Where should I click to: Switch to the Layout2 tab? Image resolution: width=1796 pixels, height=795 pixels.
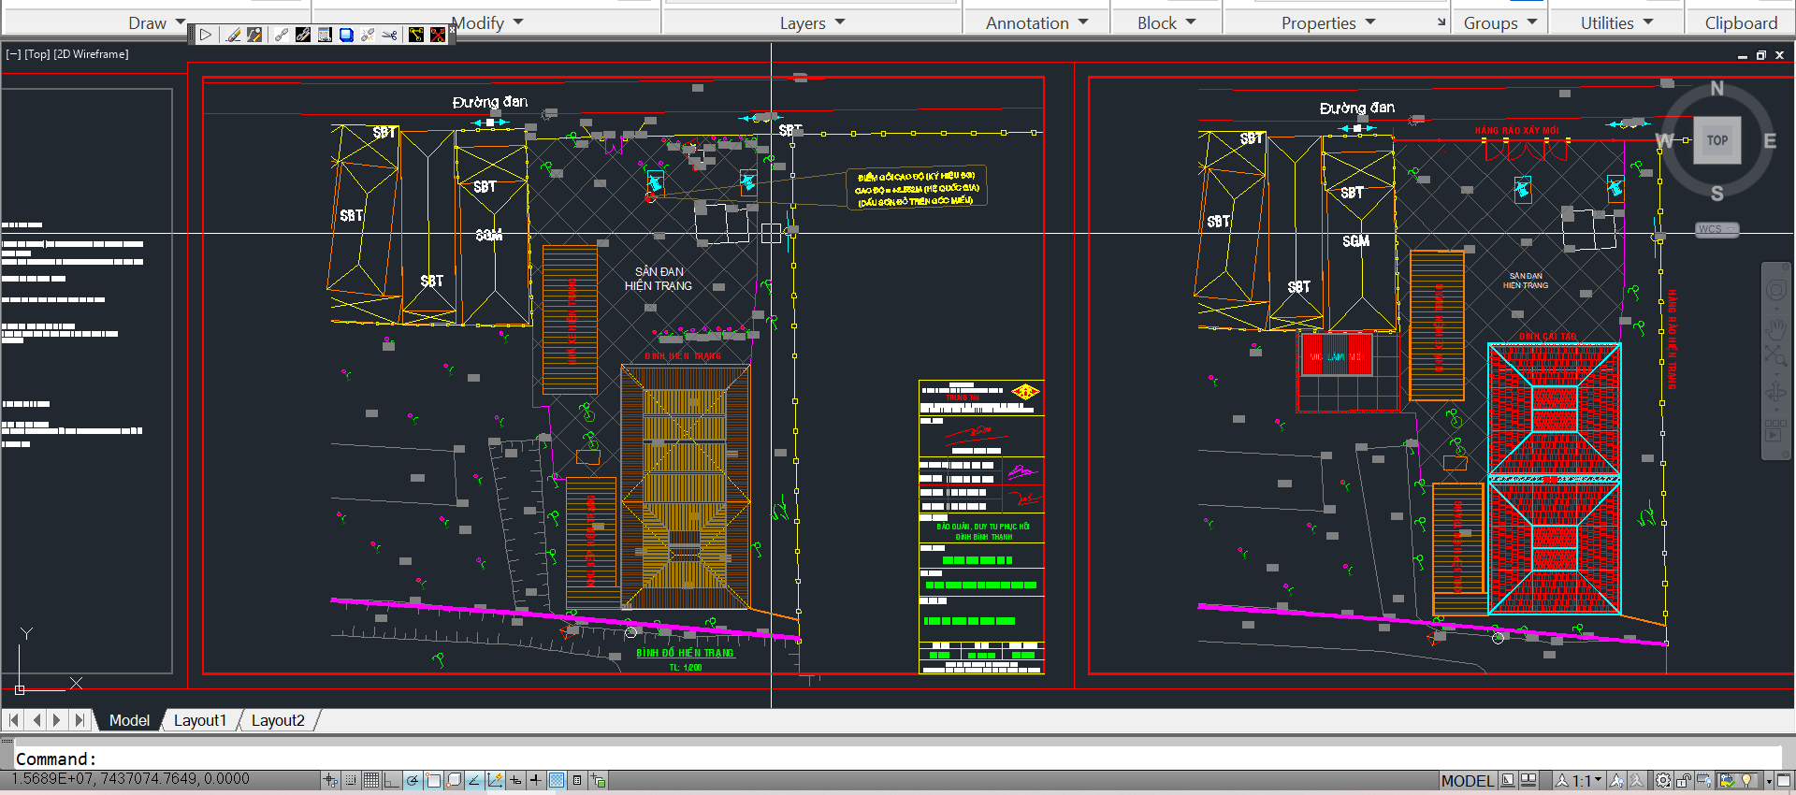(278, 720)
